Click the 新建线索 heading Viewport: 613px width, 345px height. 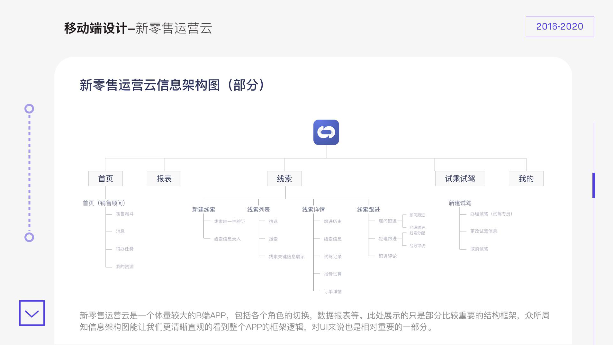click(x=204, y=210)
